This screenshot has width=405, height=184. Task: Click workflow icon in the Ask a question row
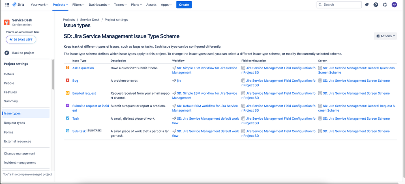tap(174, 68)
